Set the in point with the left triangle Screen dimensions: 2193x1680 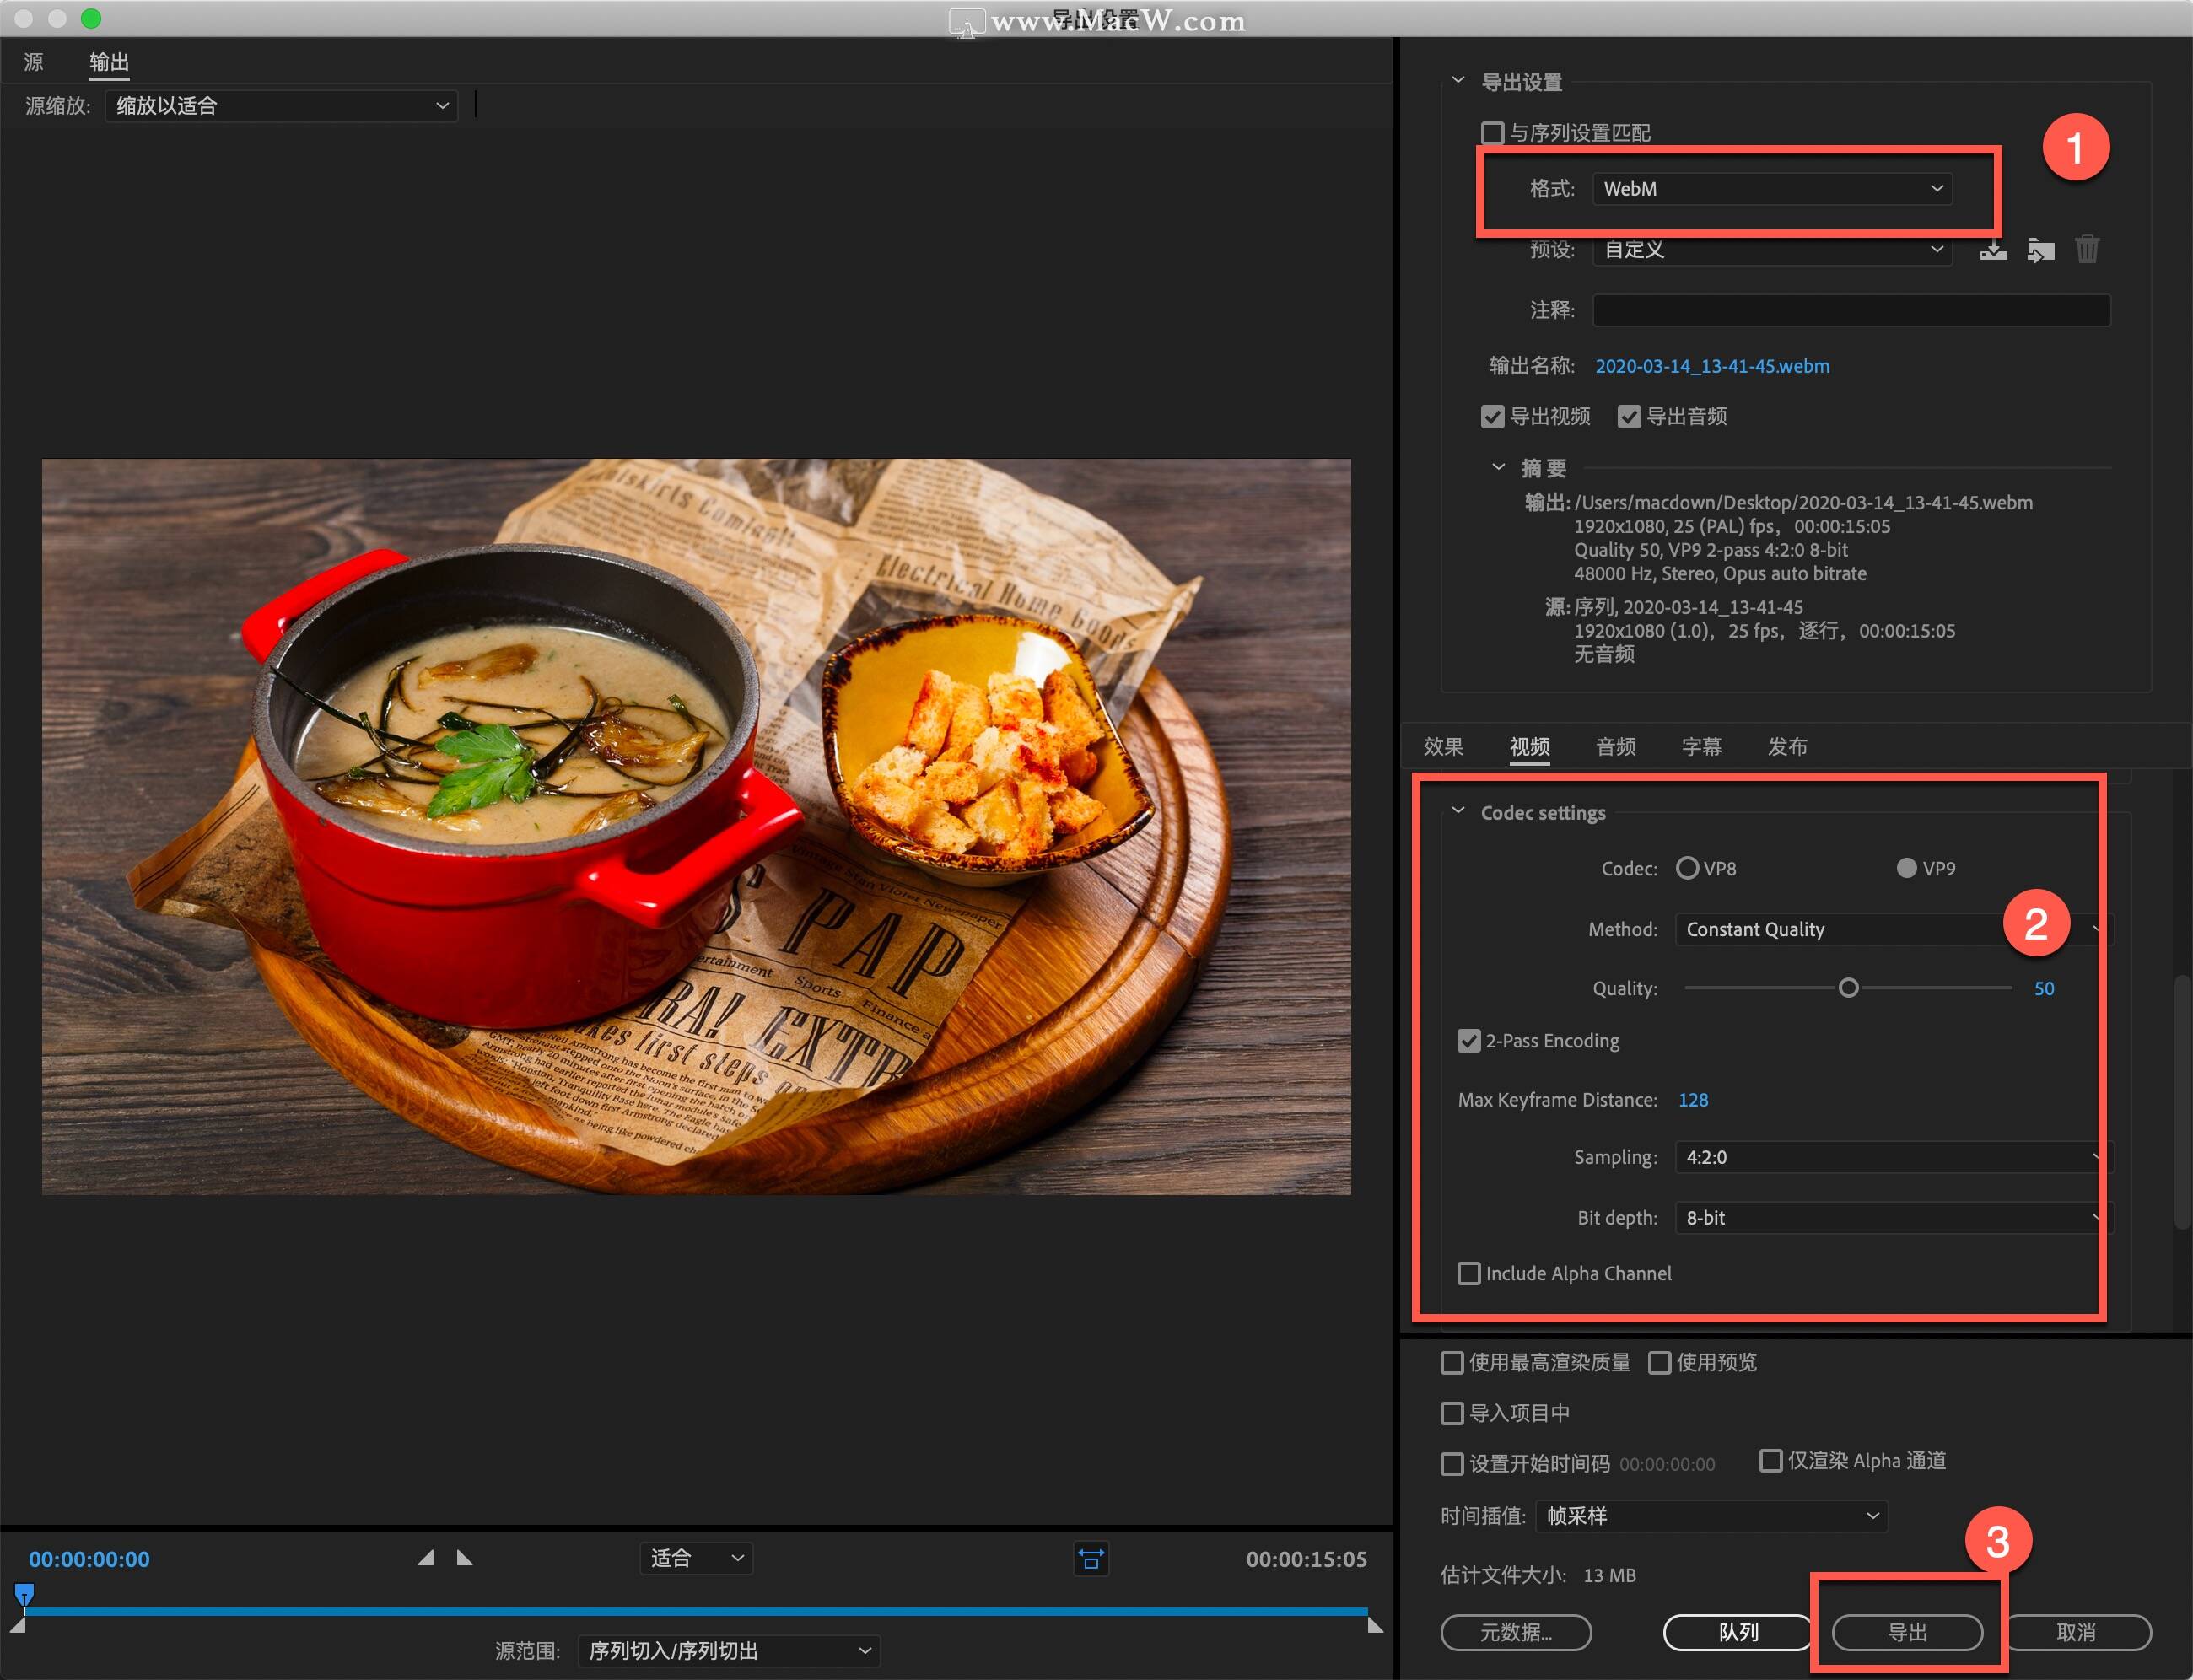[426, 1557]
